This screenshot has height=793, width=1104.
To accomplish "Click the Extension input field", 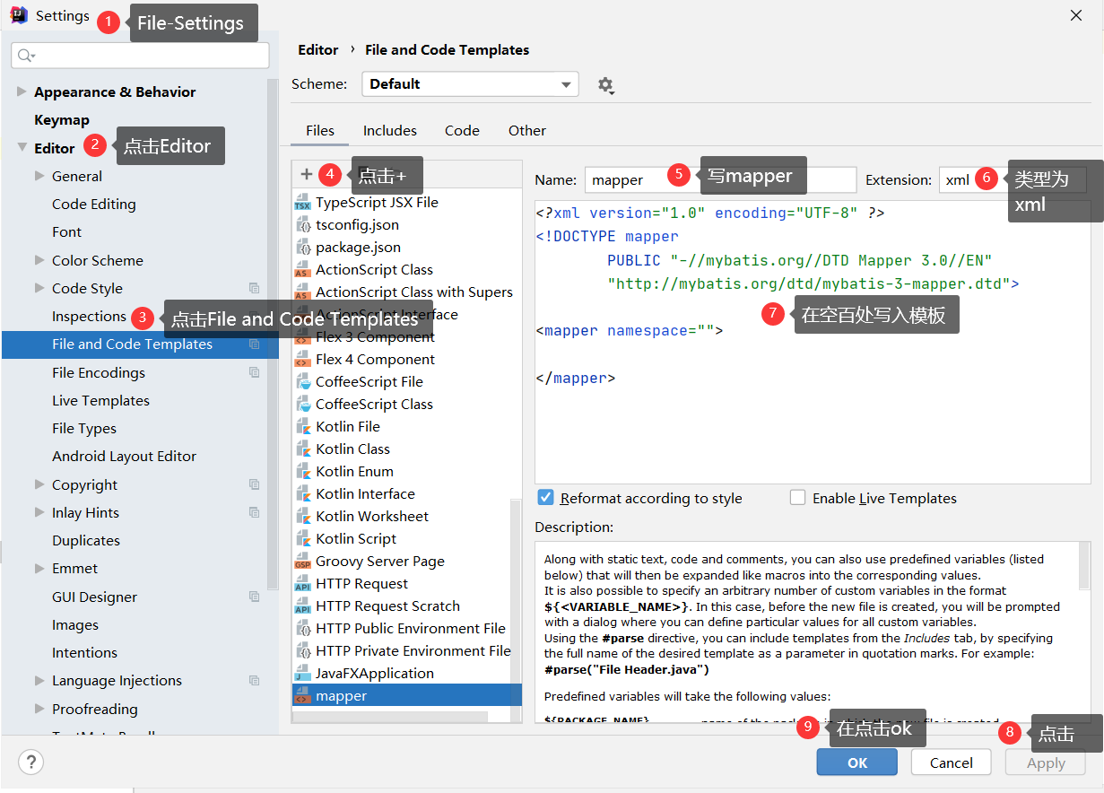I will coord(1013,179).
